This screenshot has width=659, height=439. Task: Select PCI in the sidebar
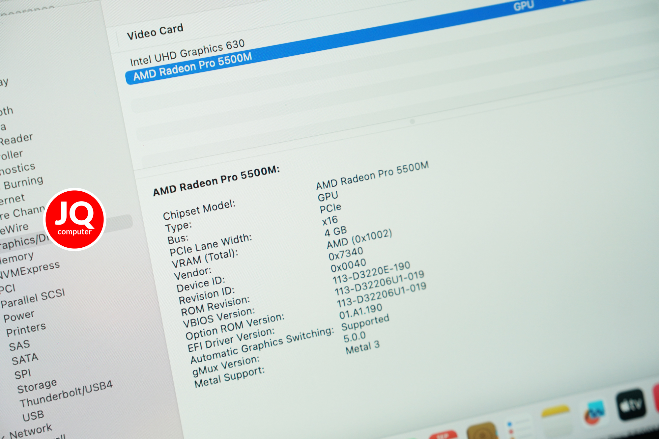click(x=7, y=289)
